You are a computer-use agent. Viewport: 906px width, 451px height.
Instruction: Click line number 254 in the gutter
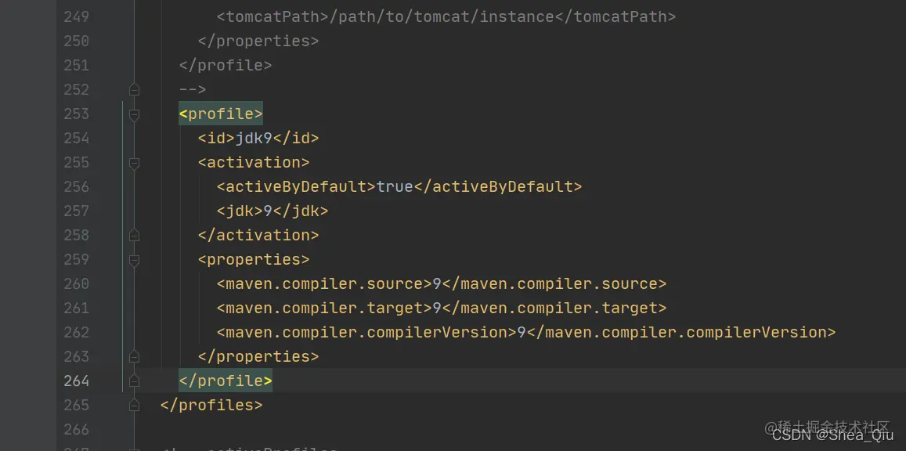point(76,139)
